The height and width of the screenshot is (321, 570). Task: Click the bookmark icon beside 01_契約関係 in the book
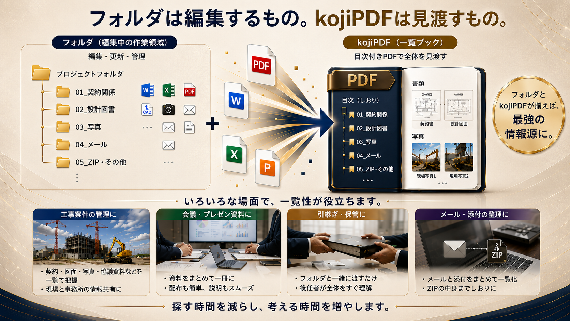point(351,115)
